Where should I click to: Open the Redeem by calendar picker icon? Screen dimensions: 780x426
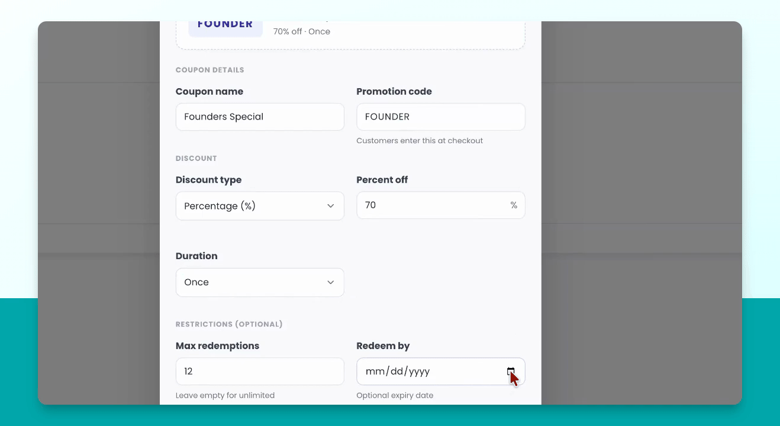pos(510,372)
